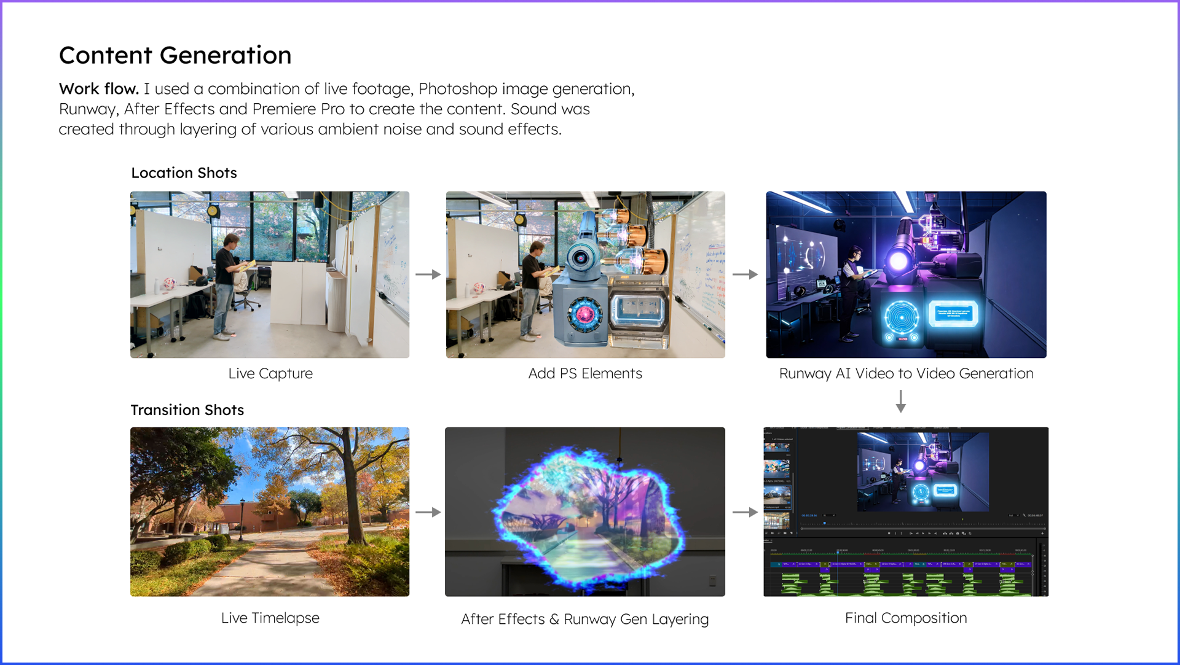
Task: Click the Live Capture office photo
Action: [270, 274]
